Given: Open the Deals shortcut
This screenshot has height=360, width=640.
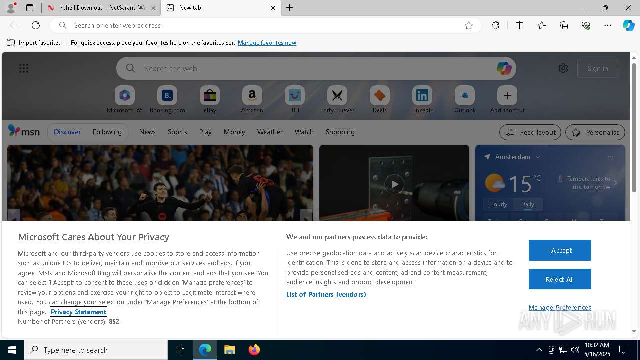Looking at the screenshot, I should pyautogui.click(x=380, y=100).
